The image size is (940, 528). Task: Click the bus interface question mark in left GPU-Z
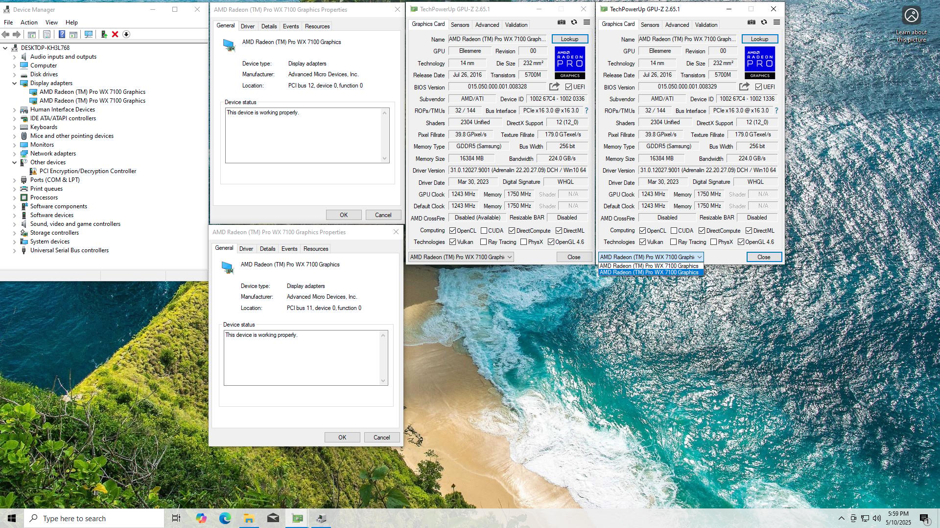click(586, 110)
